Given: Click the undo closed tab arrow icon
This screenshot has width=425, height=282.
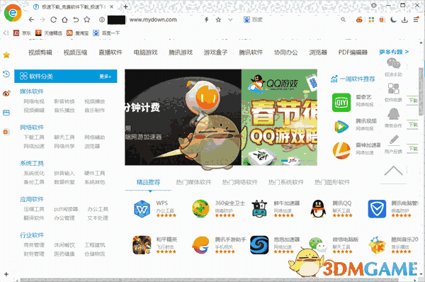Looking at the screenshot, I should click(76, 20).
